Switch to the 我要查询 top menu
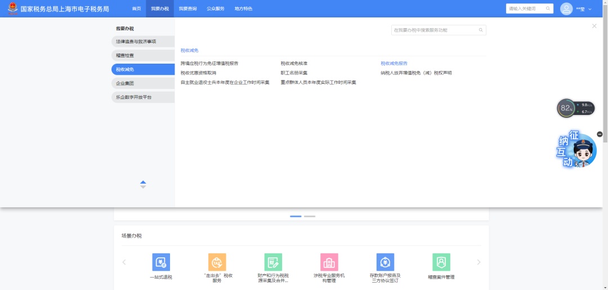This screenshot has width=608, height=290. 187,9
